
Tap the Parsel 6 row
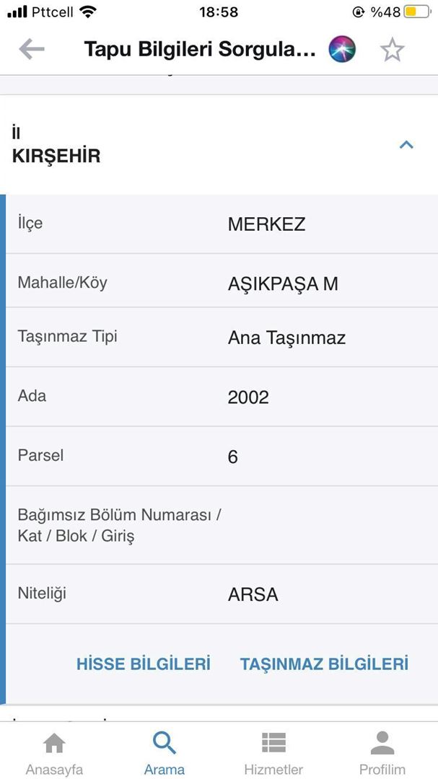click(x=220, y=457)
